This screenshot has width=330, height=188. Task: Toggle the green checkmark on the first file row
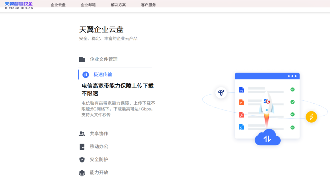(x=292, y=90)
